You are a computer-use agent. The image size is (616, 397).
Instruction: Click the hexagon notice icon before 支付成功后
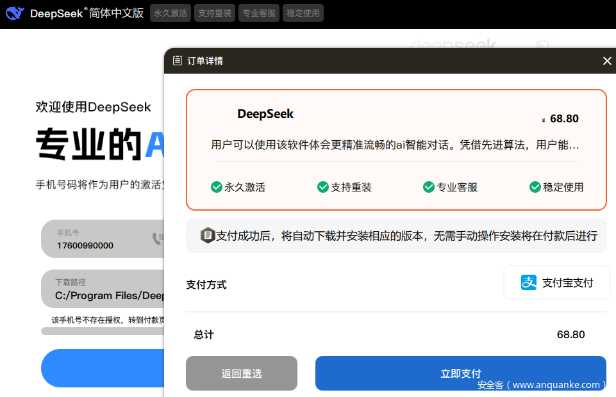(208, 236)
